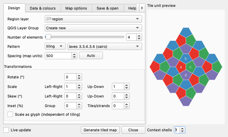Viewport: 228px width, 137px height.
Task: Increase Tiles/strands inset with up arrow
Action: click(127, 104)
